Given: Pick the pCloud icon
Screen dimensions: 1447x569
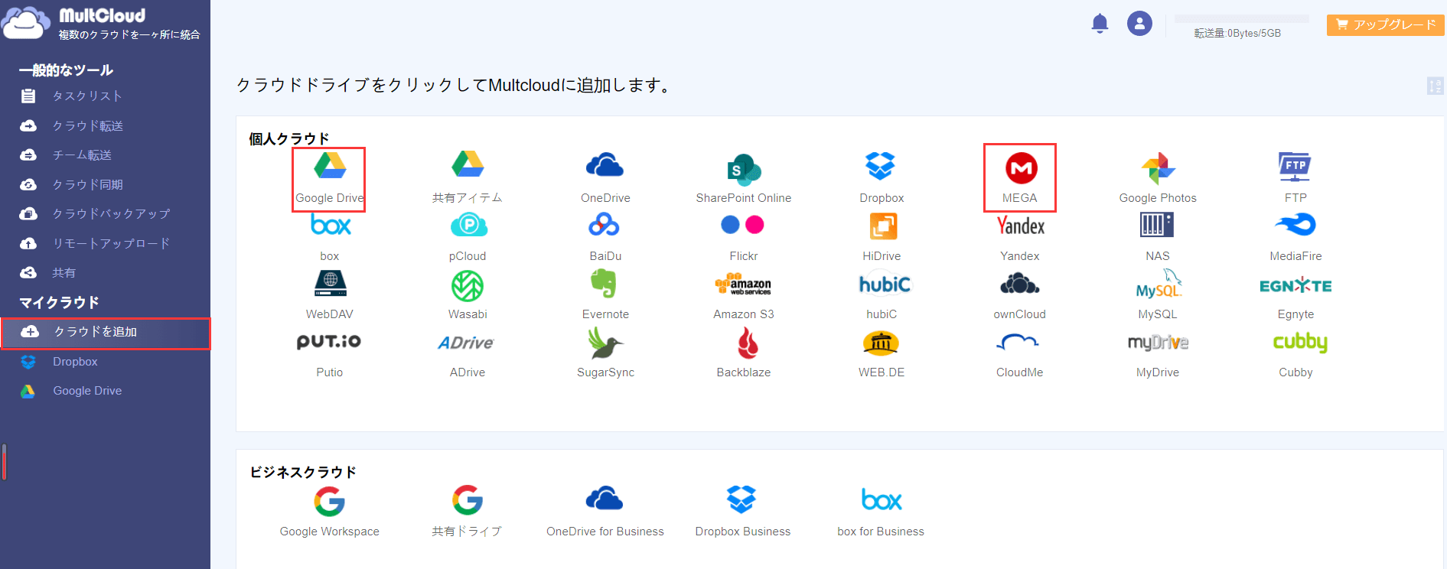Looking at the screenshot, I should click(x=468, y=226).
